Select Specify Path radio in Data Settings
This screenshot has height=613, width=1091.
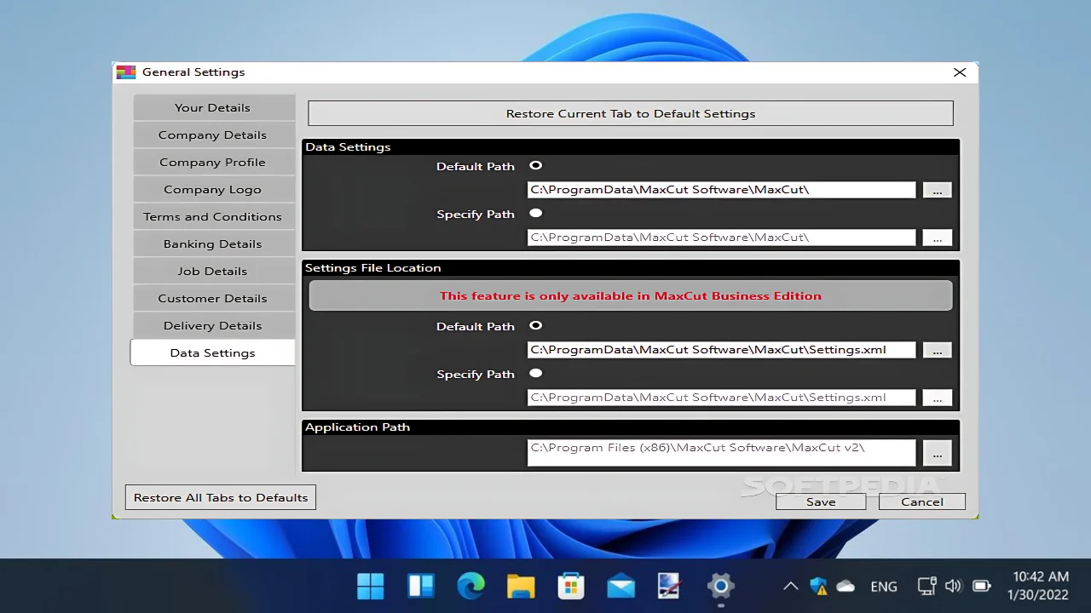coord(535,213)
